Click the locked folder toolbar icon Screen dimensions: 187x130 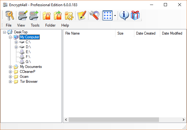[x=47, y=15]
